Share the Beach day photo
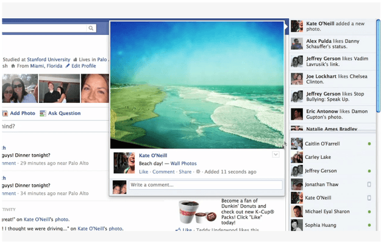Screen dimensions: 381x244 point(185,172)
